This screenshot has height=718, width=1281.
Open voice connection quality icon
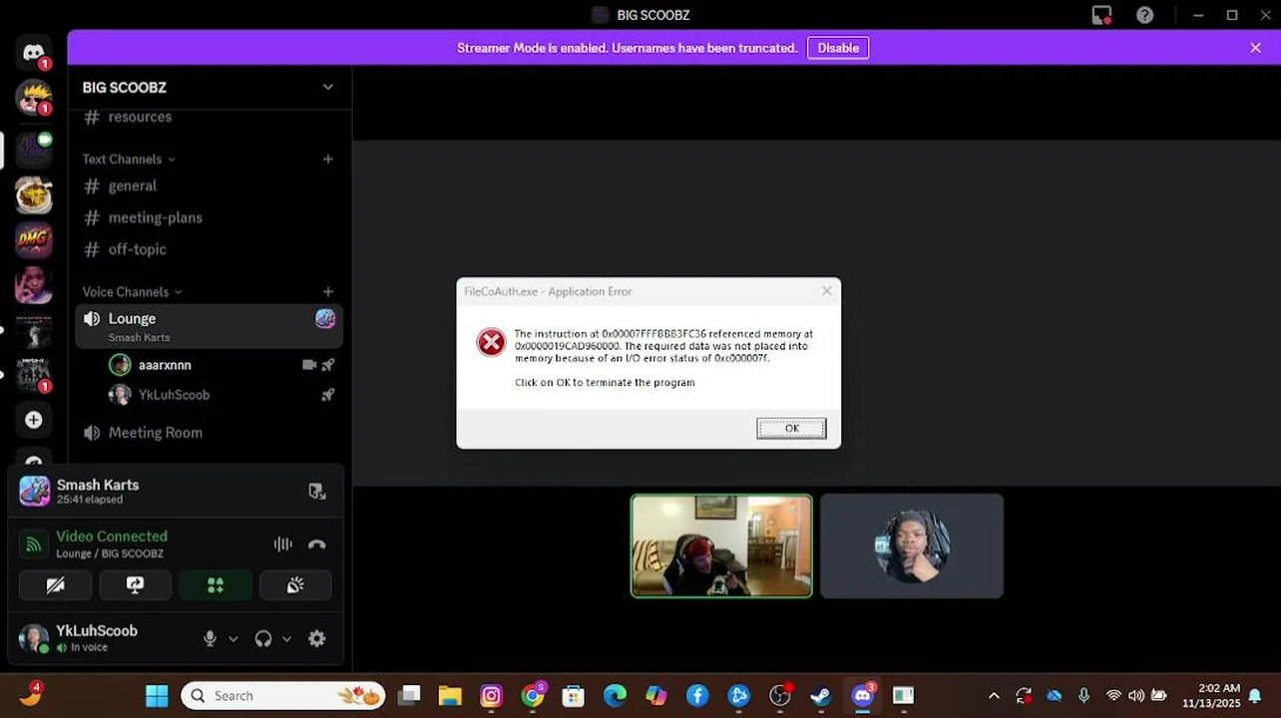pos(34,544)
